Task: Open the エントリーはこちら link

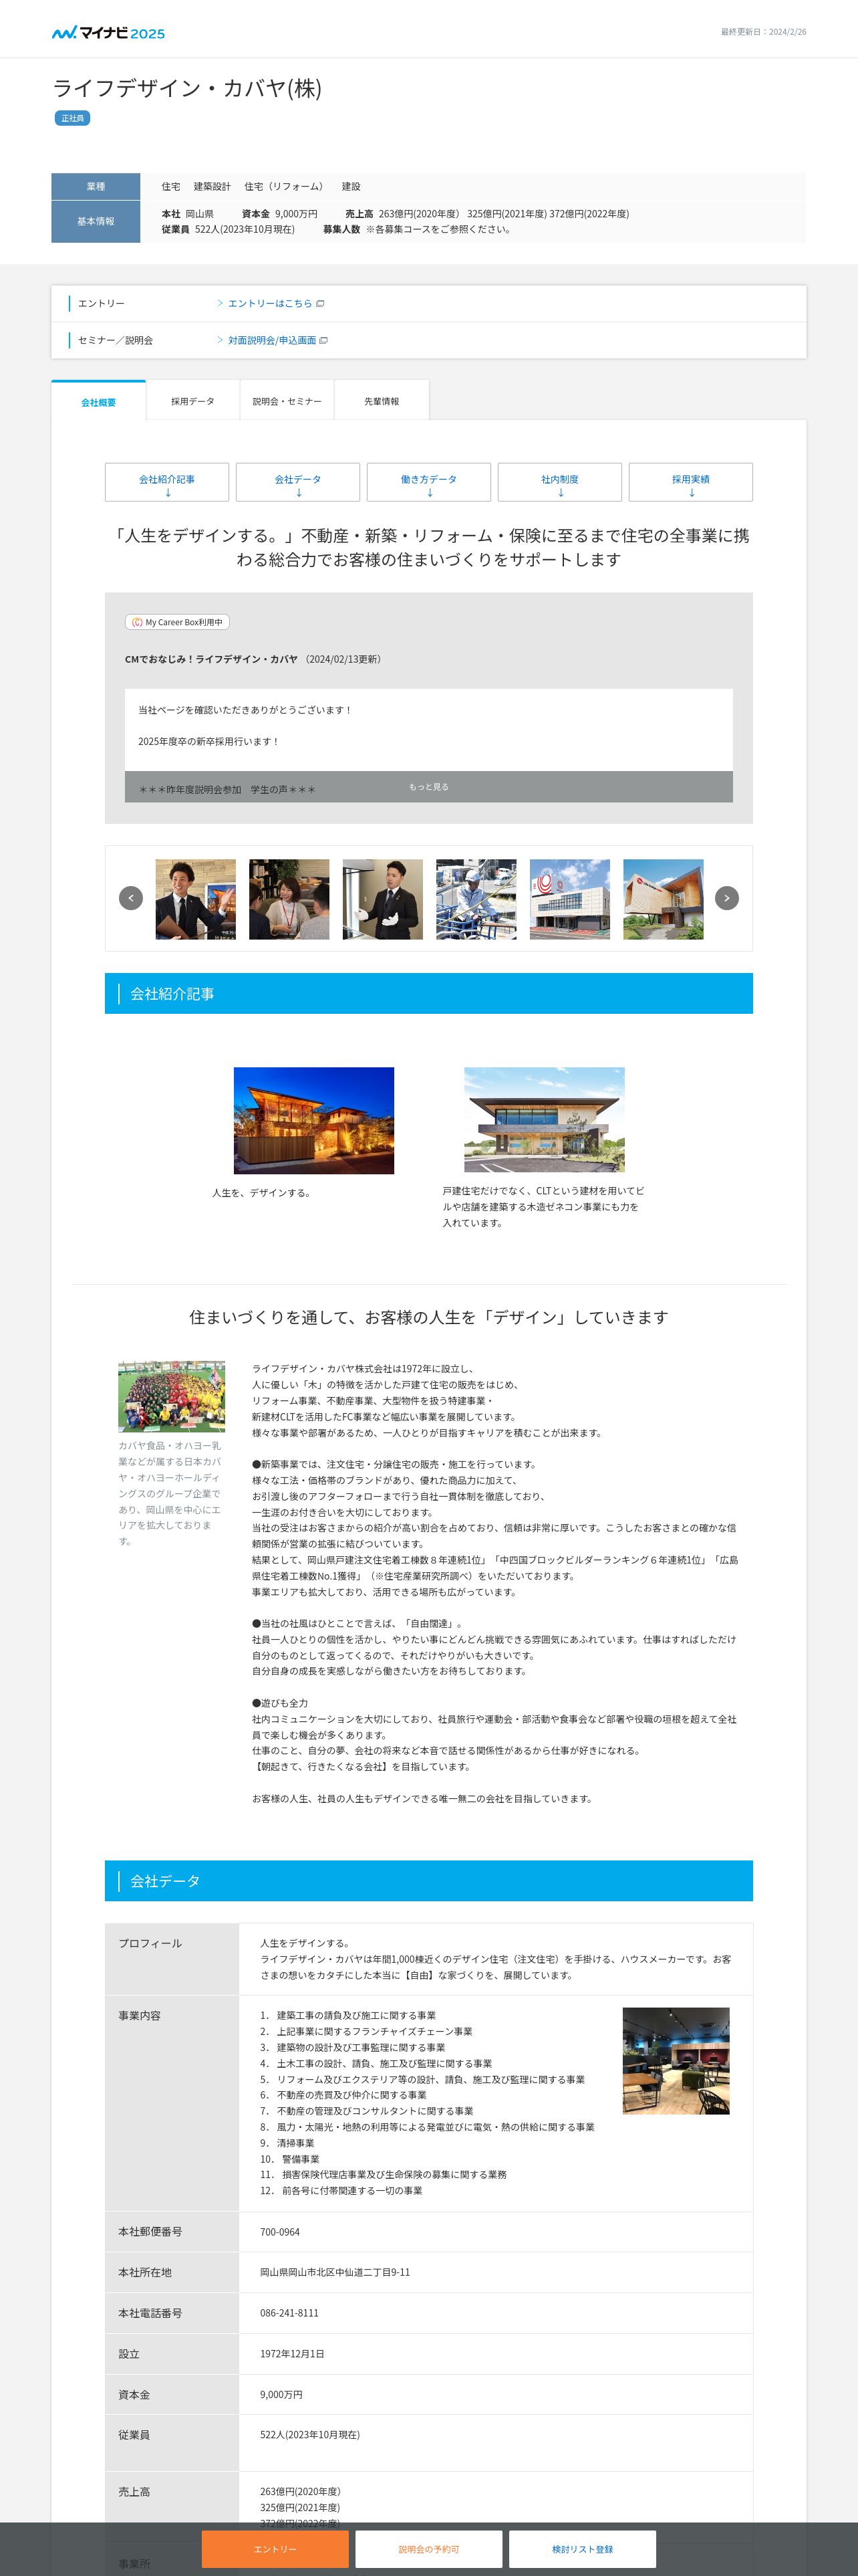Action: 270,303
